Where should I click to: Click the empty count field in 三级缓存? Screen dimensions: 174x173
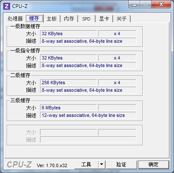pos(117,108)
